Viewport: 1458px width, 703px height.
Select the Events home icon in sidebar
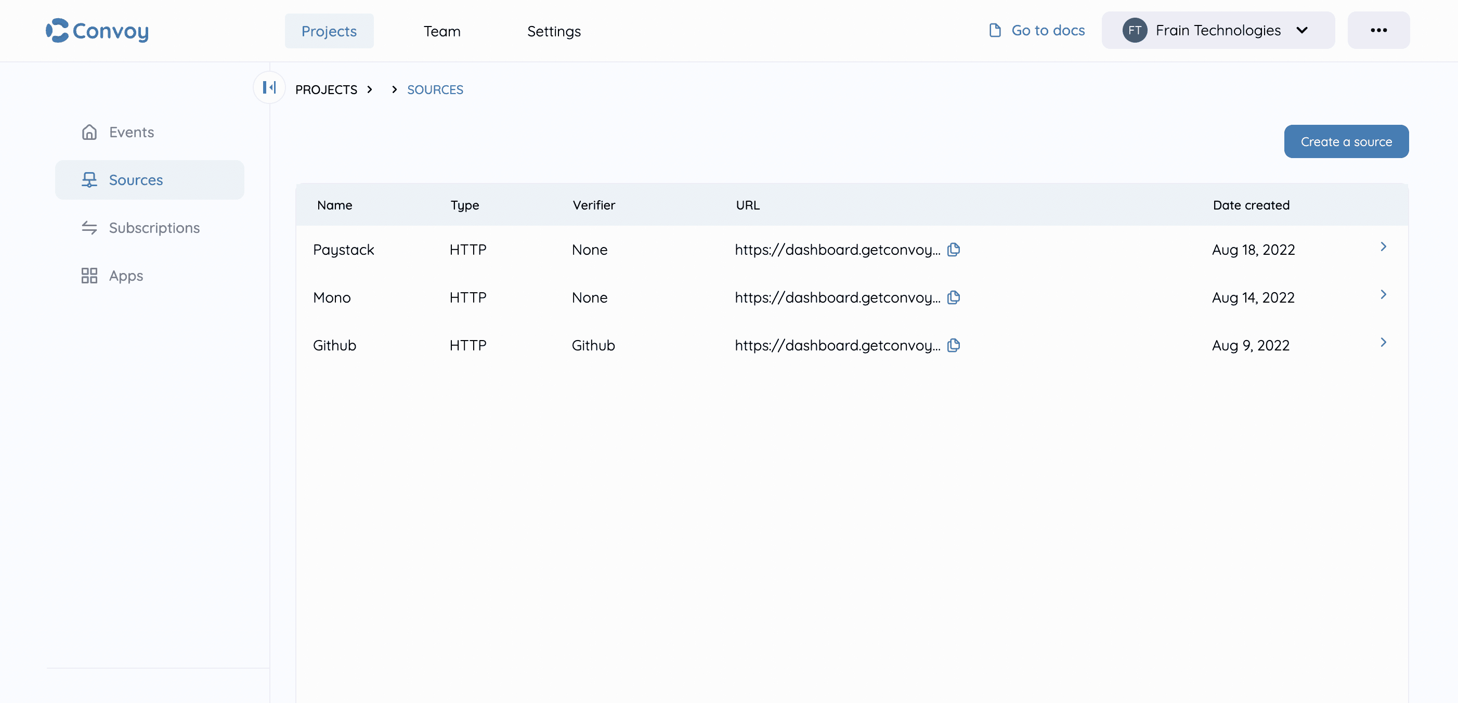point(89,132)
